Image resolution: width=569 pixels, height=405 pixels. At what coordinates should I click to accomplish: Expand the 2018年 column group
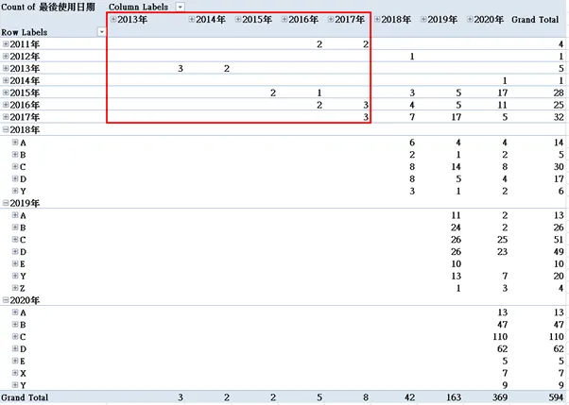coord(377,19)
